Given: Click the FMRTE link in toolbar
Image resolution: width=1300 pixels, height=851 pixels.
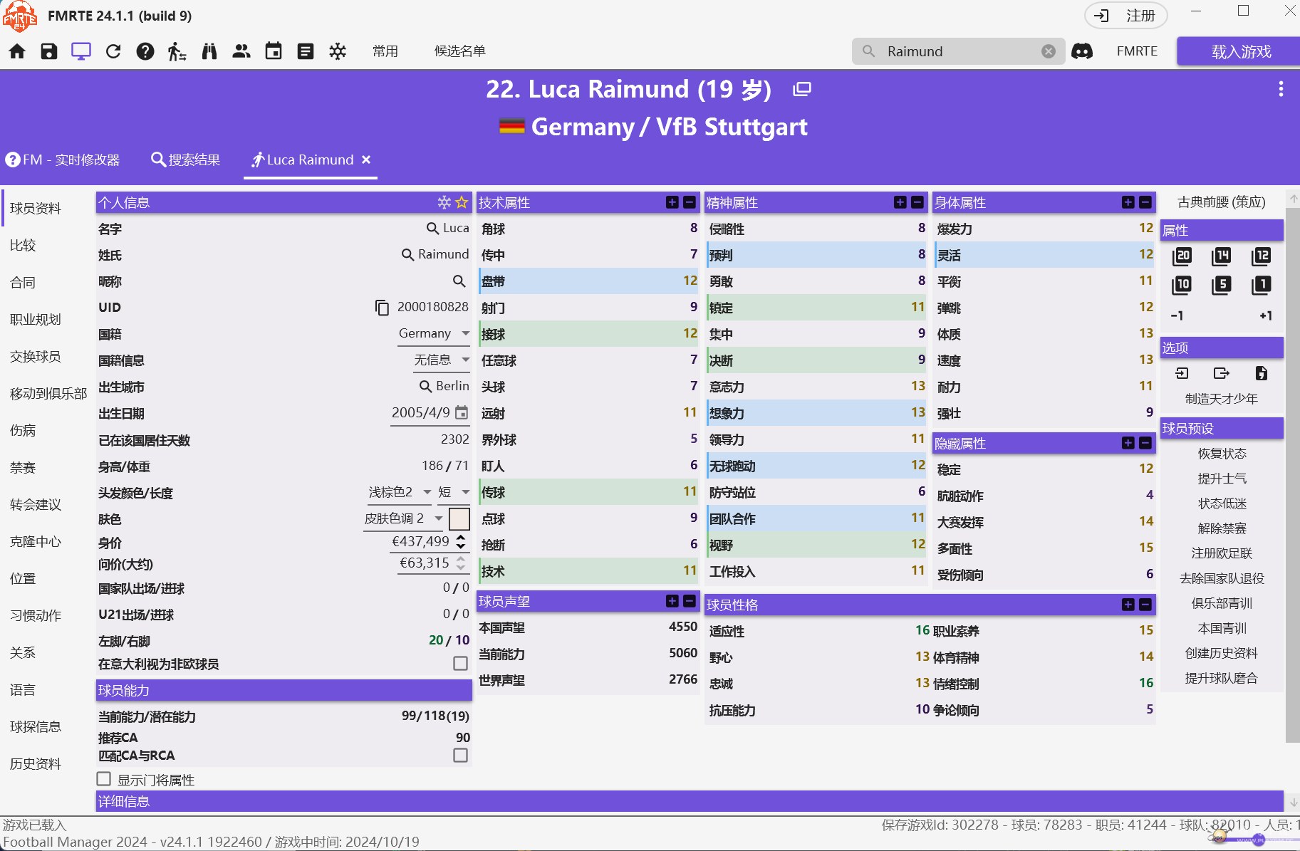Looking at the screenshot, I should tap(1138, 51).
